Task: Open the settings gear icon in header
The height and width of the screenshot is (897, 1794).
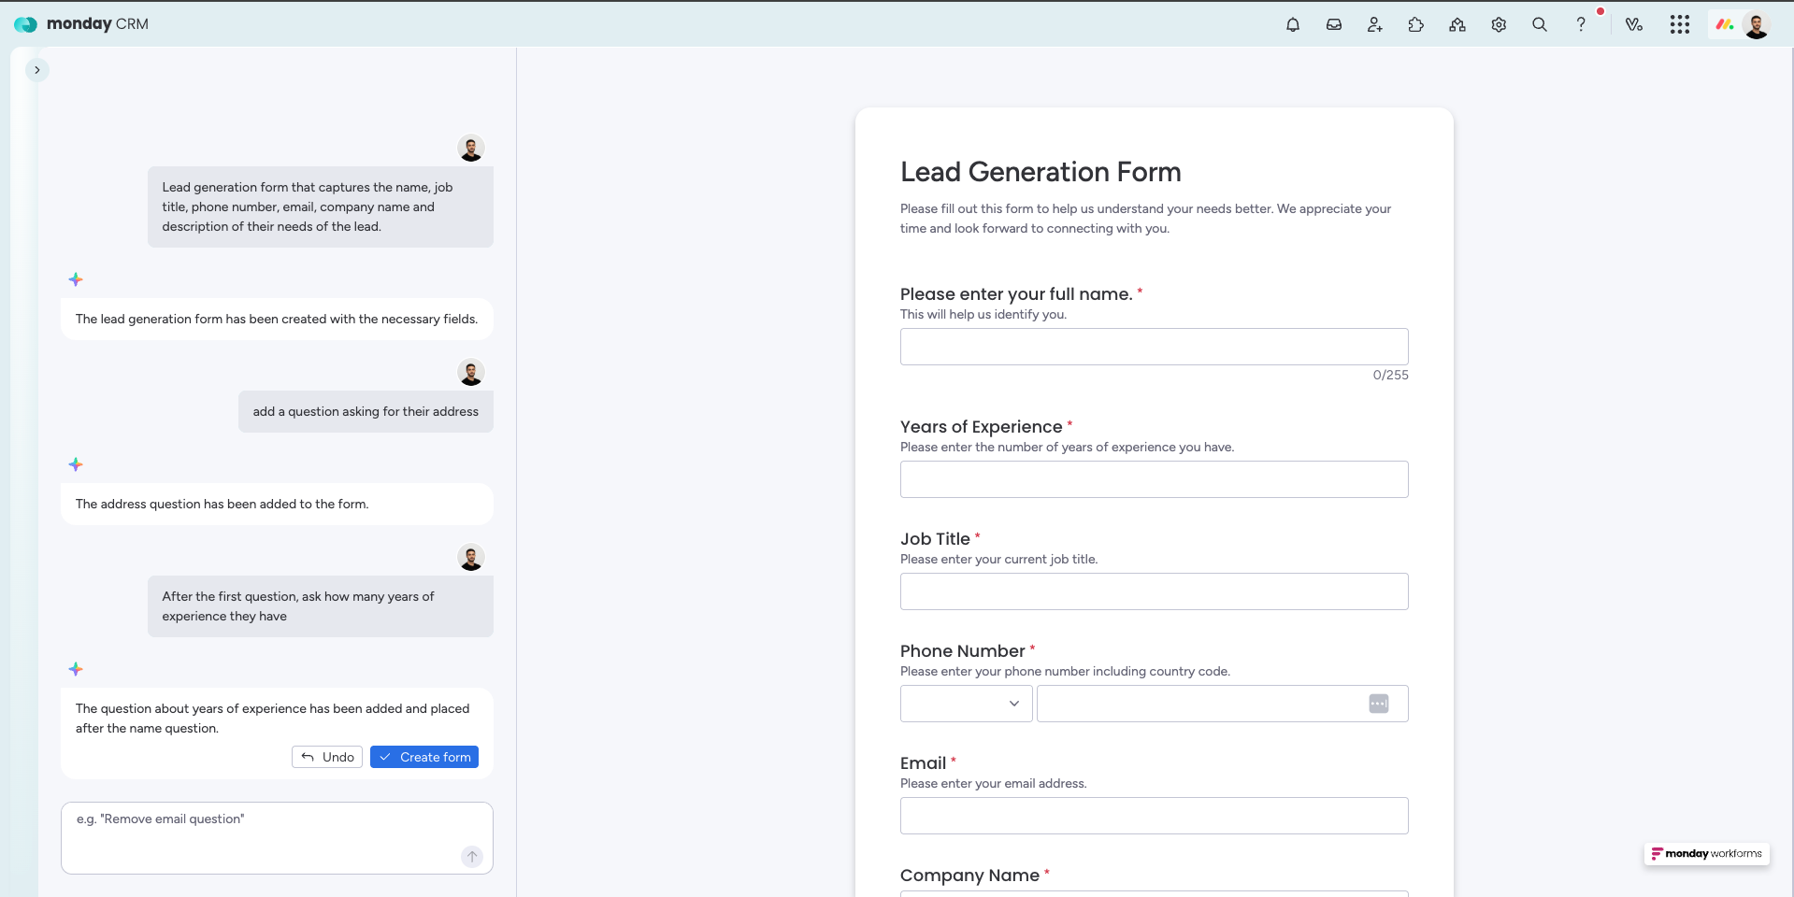Action: tap(1499, 25)
